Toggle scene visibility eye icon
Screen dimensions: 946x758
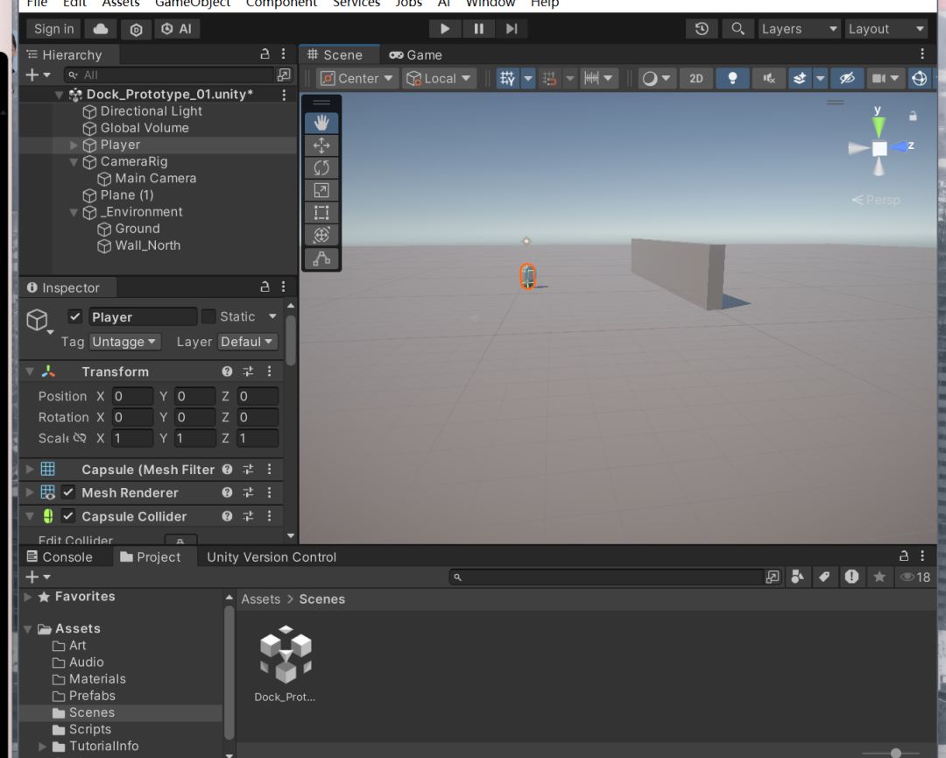(847, 79)
